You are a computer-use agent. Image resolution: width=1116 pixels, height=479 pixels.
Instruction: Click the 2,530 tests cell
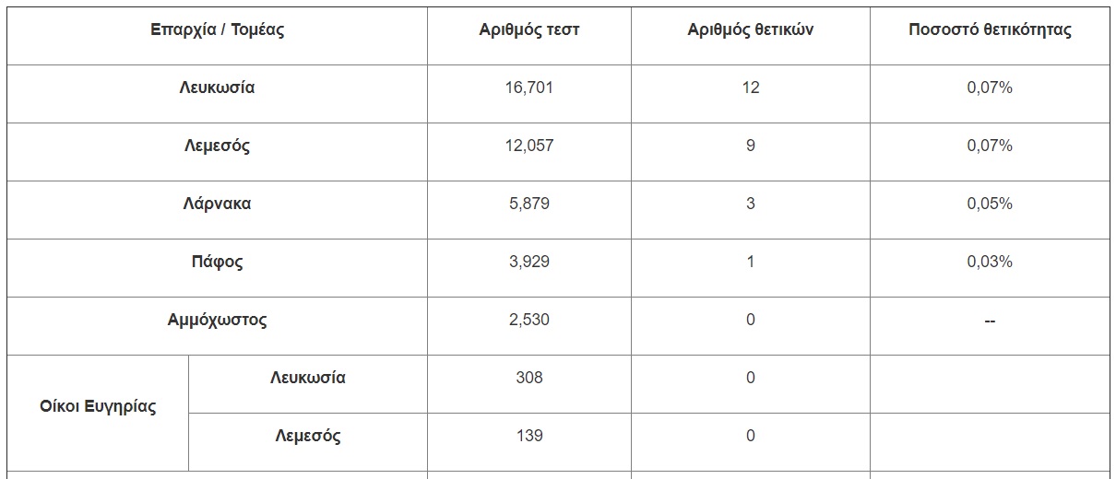click(529, 320)
